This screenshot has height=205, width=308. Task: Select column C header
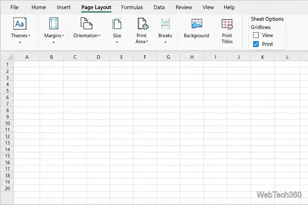coord(75,57)
